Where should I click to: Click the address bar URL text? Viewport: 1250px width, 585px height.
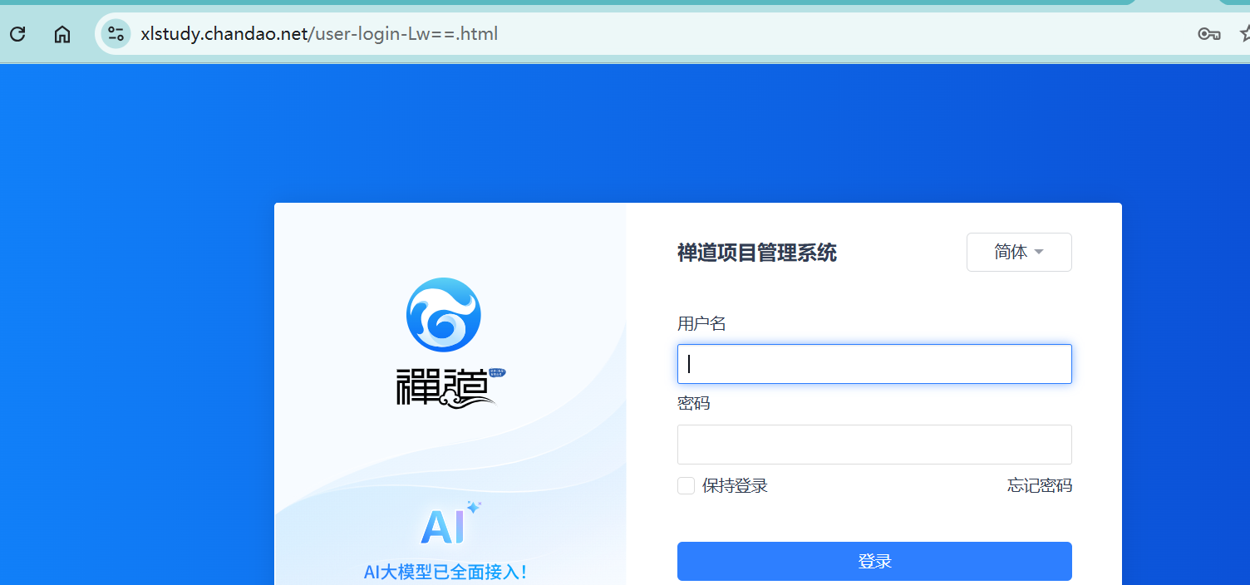pos(319,34)
